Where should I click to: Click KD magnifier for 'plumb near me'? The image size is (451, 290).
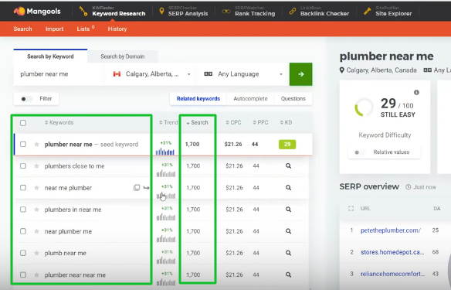click(x=288, y=253)
